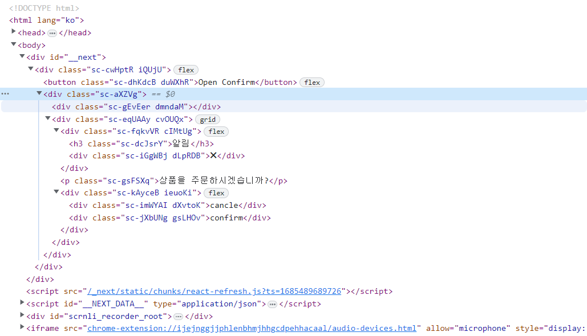Viewport: 587px width, 336px height.
Task: Collapse the div id="__next" node
Action: tap(22, 56)
